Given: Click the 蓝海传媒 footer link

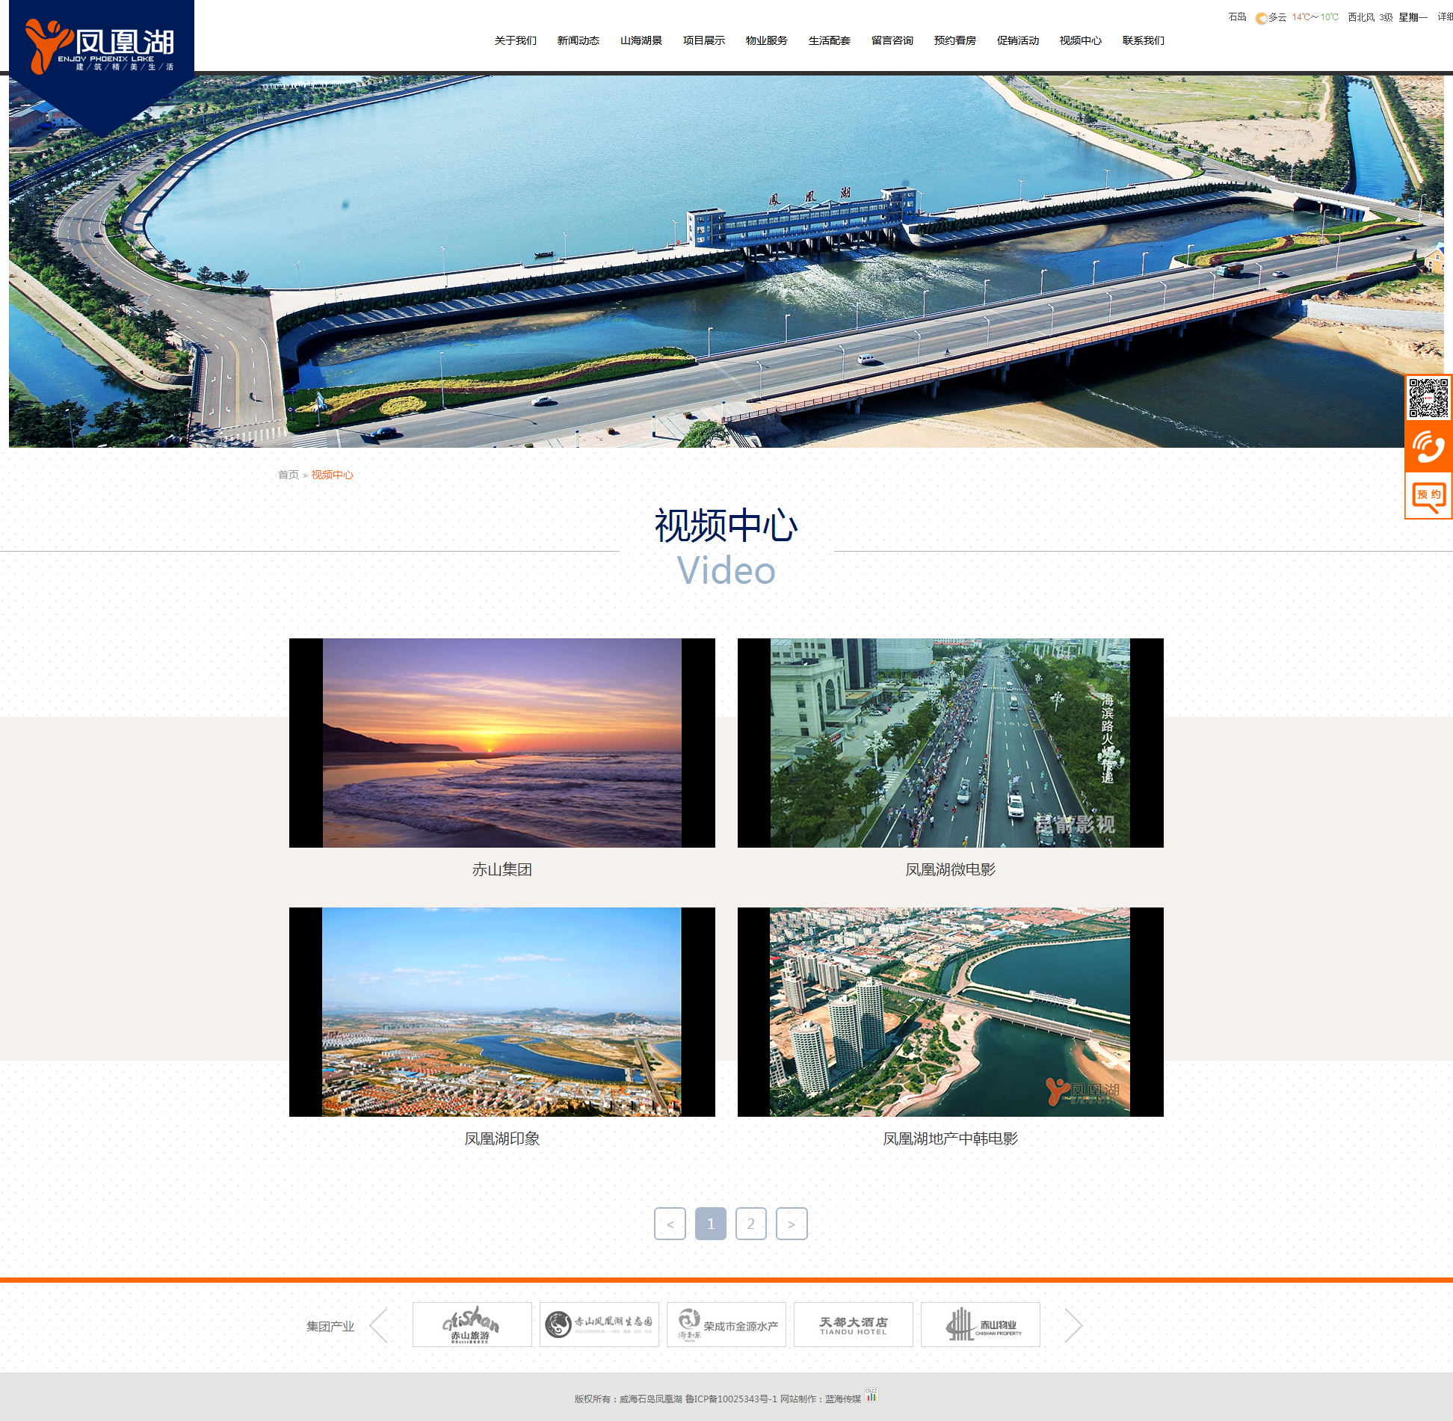Looking at the screenshot, I should pyautogui.click(x=842, y=1399).
